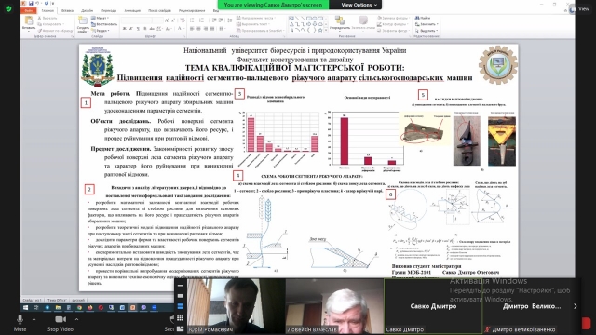Select Дмитро Великоіваненко participant tile
Viewport: 596px width, 335px height.
click(532, 306)
